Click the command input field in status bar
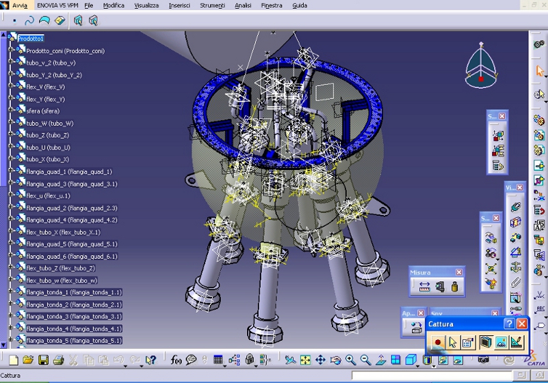This screenshot has height=383, width=548. pos(432,375)
